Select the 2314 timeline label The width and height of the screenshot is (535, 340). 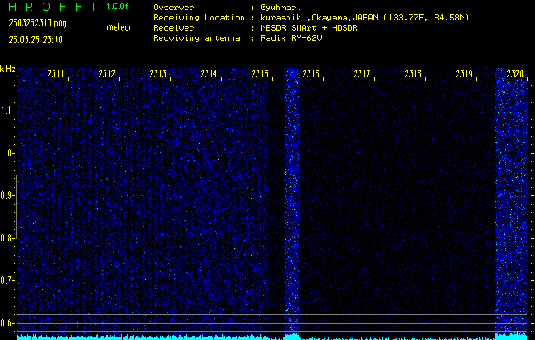click(208, 75)
